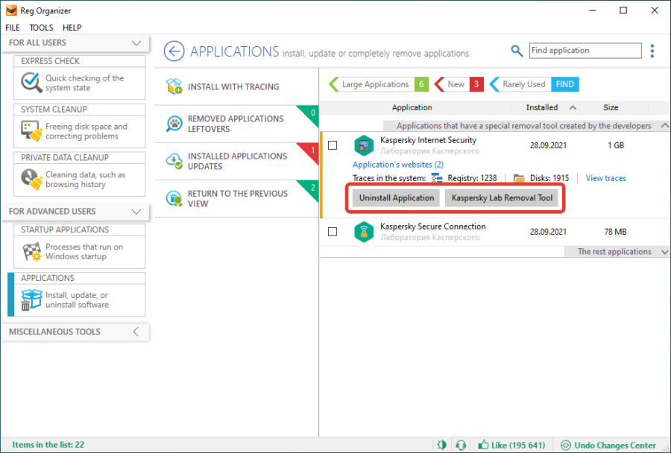Screen dimensions: 671x453
Task: Click the Registry: 1238 value
Action: coord(472,178)
